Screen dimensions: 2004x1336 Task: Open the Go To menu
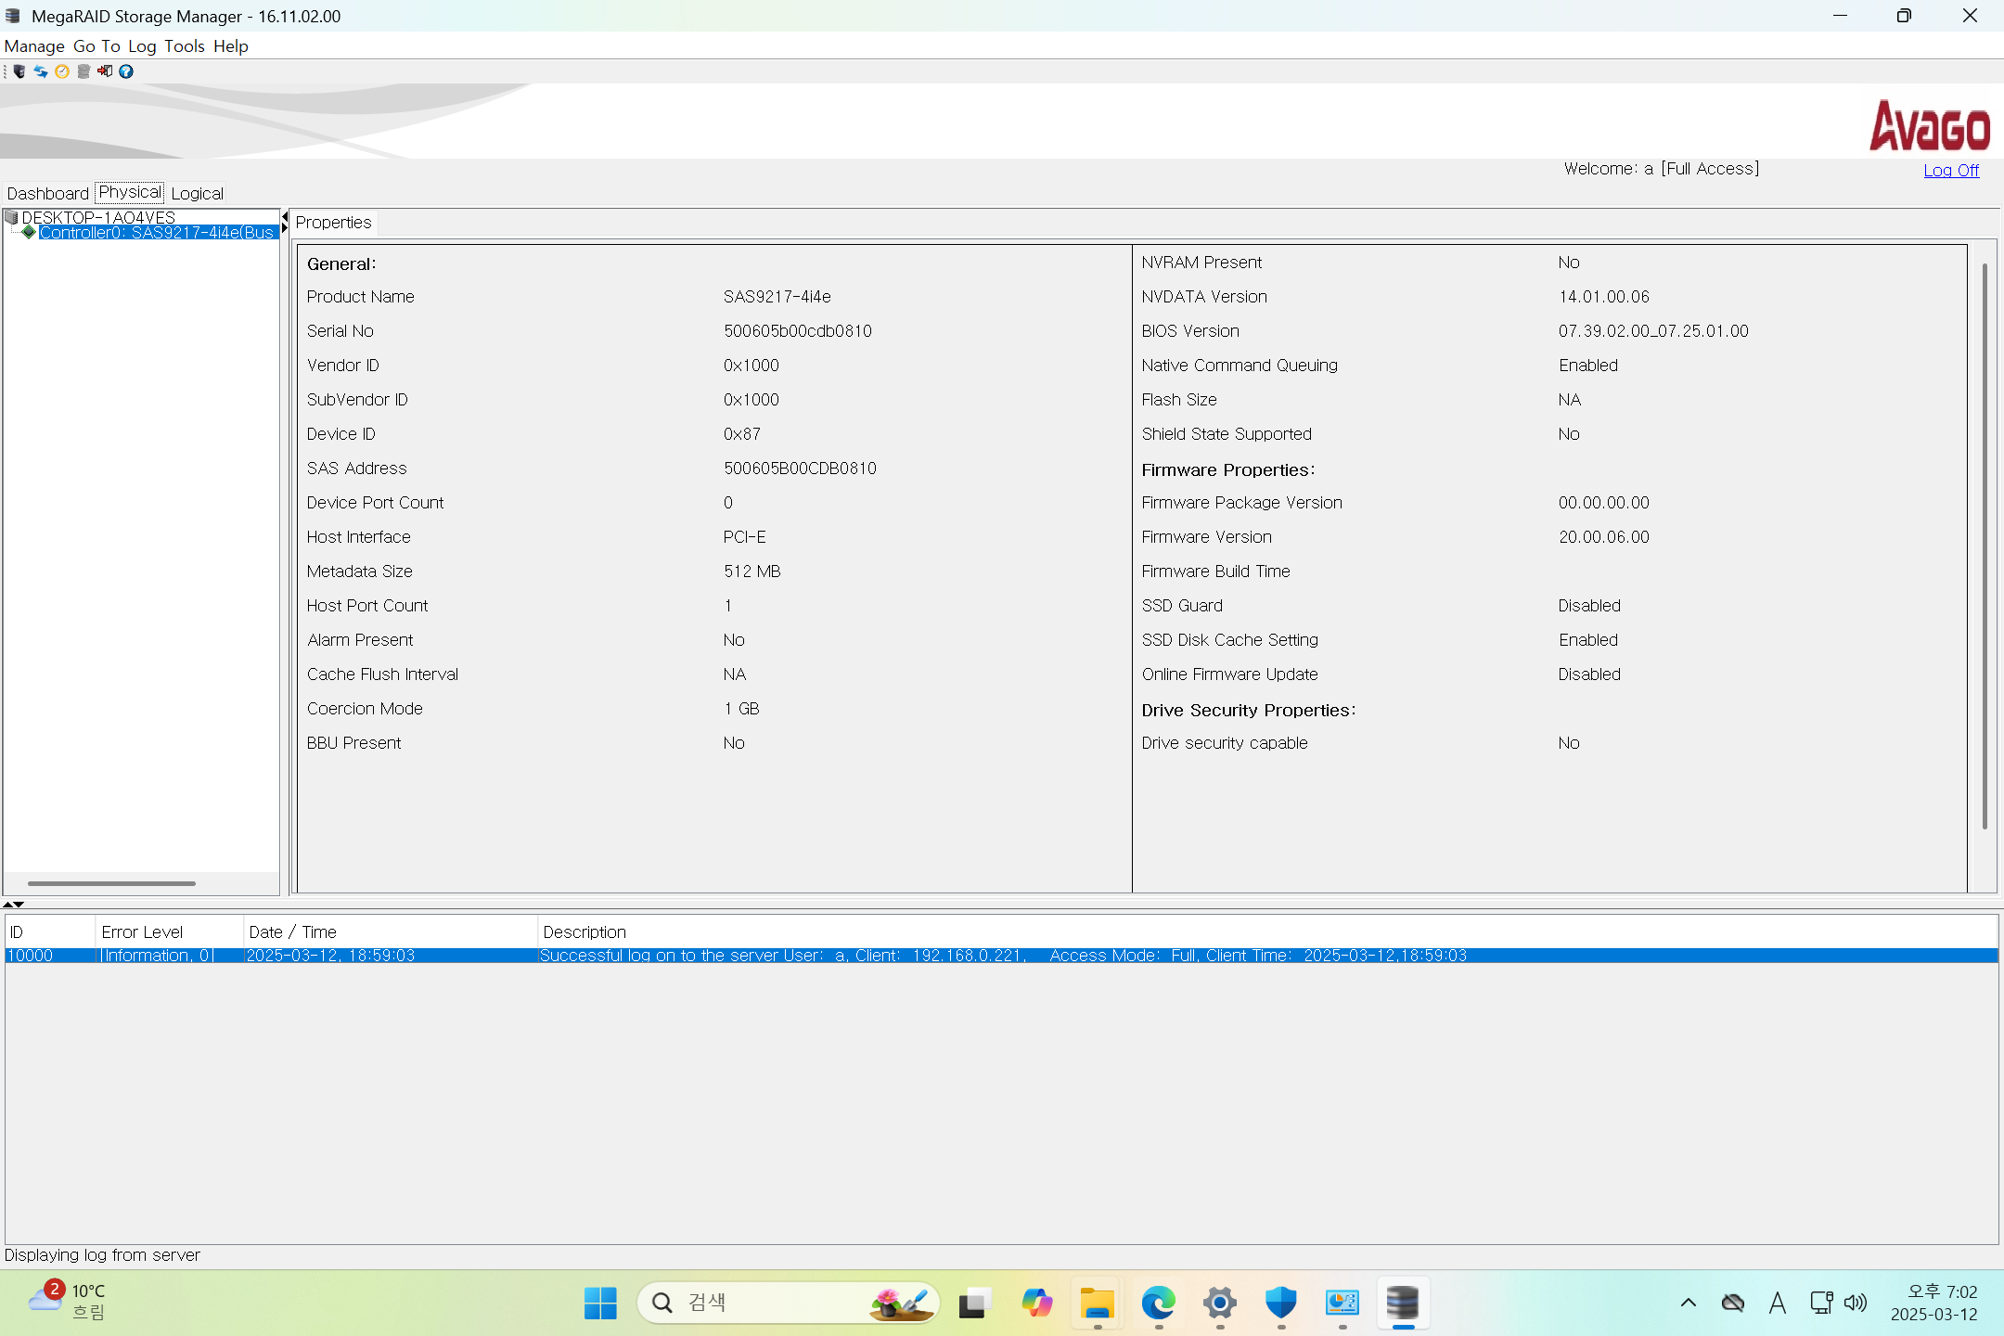point(96,46)
